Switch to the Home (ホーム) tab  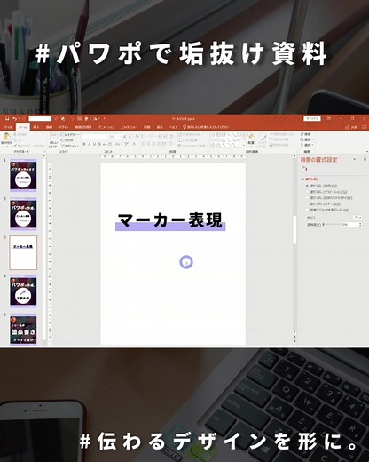(x=22, y=127)
